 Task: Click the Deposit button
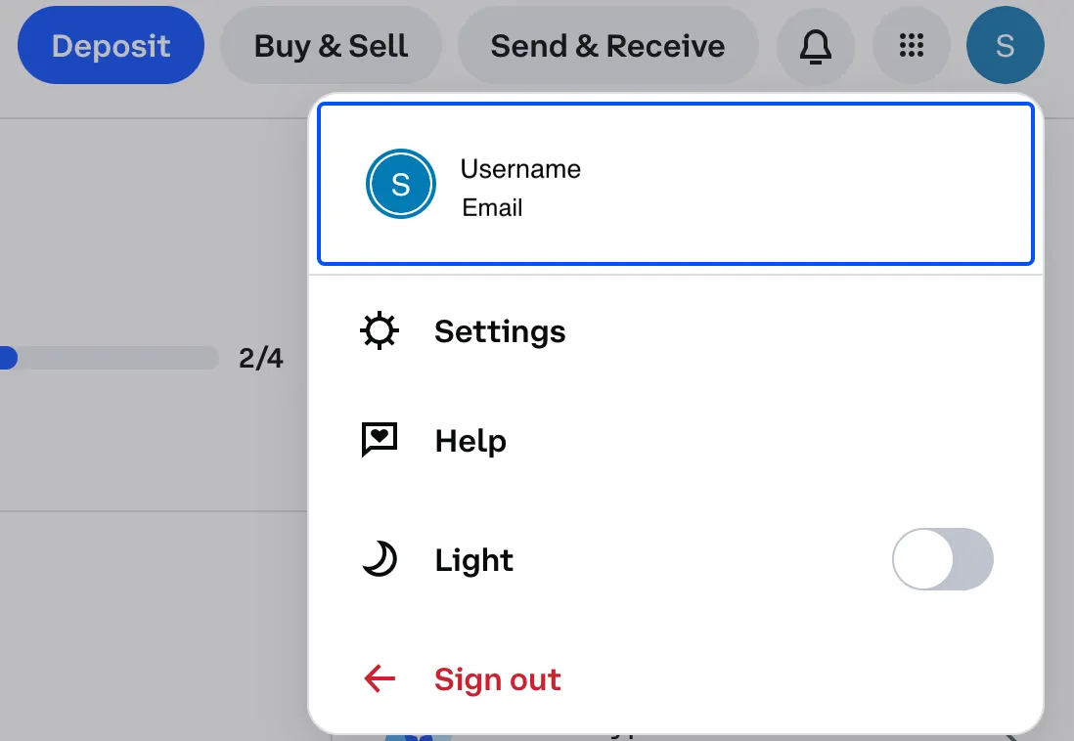click(111, 46)
